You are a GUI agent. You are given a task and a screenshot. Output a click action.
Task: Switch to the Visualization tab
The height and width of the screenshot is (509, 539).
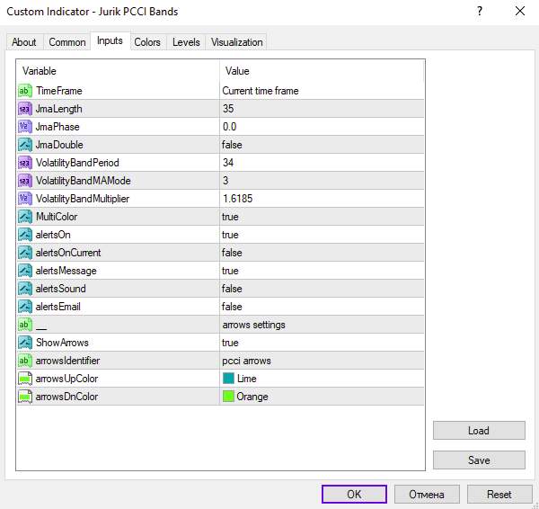(236, 42)
